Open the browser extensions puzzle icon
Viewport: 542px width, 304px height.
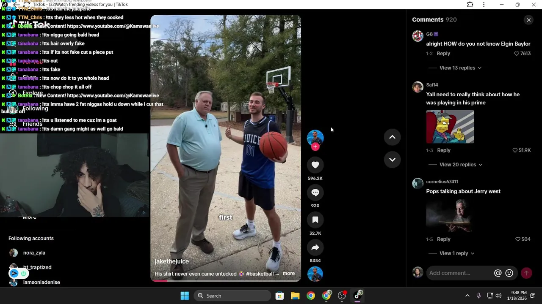[x=470, y=5]
